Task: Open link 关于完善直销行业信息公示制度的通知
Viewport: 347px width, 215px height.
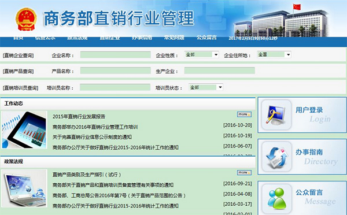Action: 92,137
